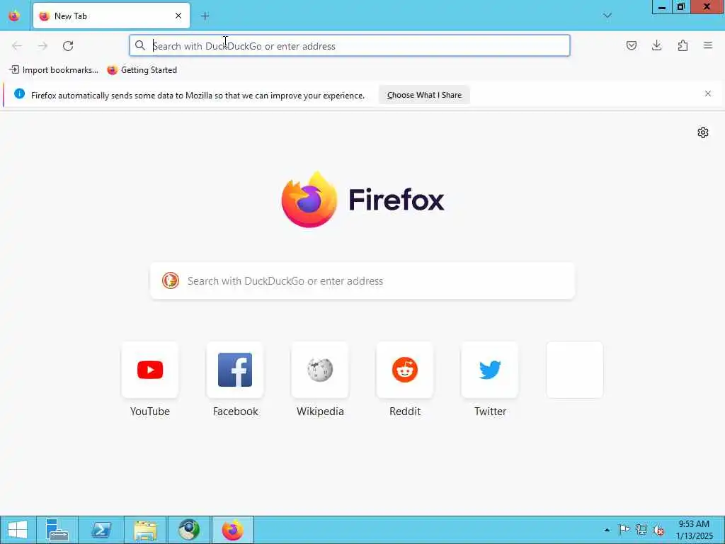Viewport: 725px width, 544px height.
Task: Open the Windows Start button
Action: [18, 530]
